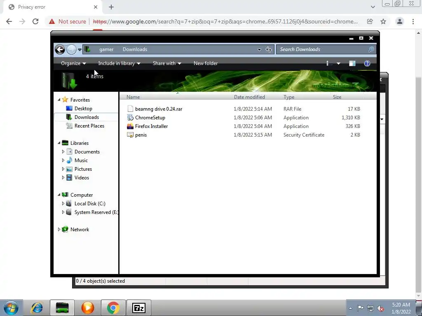Open the Chrome three-dot menu
Screen dimensions: 422x316
(413, 21)
